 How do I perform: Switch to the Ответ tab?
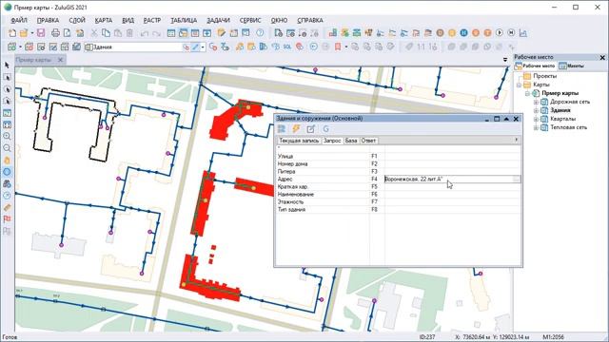point(368,141)
